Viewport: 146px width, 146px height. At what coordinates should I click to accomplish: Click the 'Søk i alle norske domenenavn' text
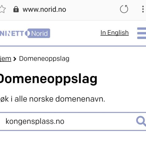(x=52, y=99)
